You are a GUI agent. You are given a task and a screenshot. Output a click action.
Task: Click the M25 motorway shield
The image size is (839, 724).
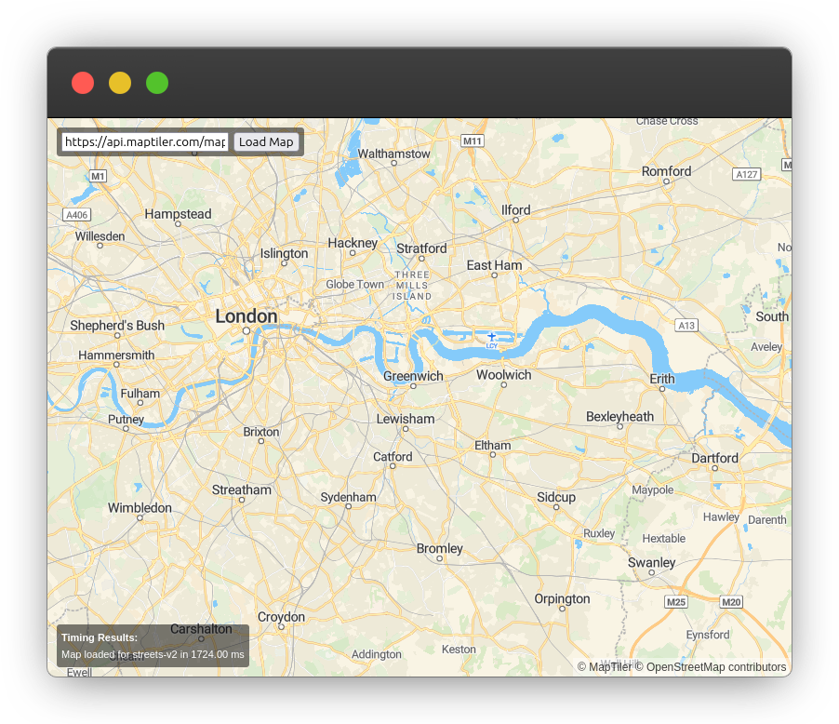pyautogui.click(x=676, y=602)
